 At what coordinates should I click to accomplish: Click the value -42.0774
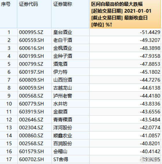(x=150, y=128)
